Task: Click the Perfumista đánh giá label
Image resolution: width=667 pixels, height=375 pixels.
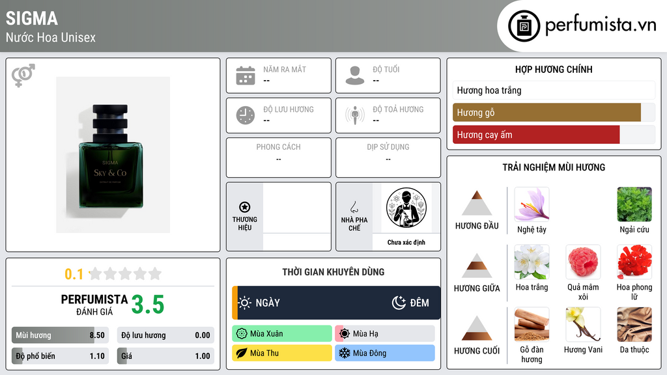Action: [x=94, y=305]
